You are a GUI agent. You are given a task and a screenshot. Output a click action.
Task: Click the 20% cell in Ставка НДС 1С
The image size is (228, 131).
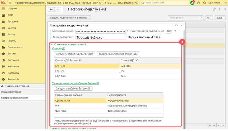[x=150, y=77]
